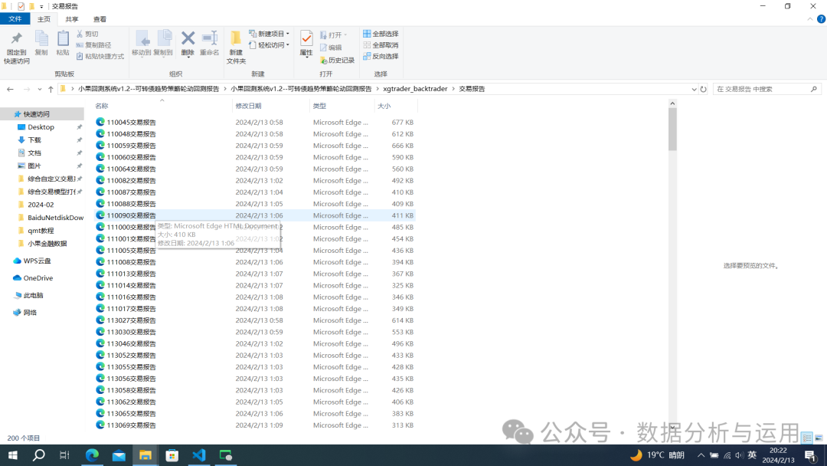The height and width of the screenshot is (466, 827).
Task: Click Cut in the clipboard group
Action: (87, 34)
